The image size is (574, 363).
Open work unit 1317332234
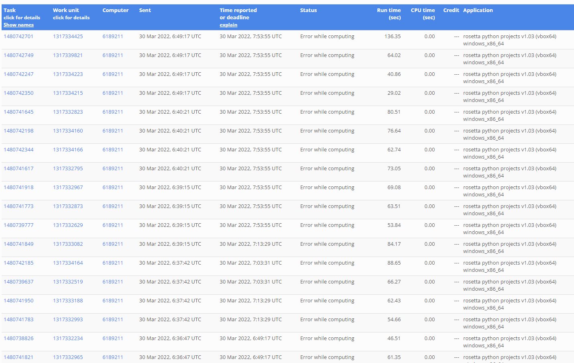click(68, 338)
